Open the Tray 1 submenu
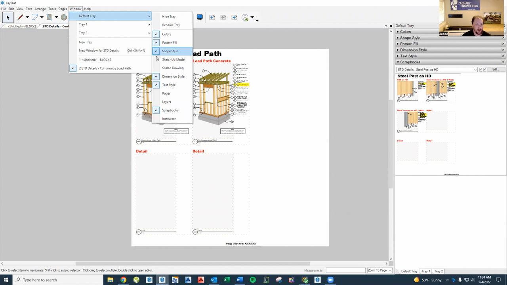Image resolution: width=507 pixels, height=285 pixels. (x=111, y=25)
